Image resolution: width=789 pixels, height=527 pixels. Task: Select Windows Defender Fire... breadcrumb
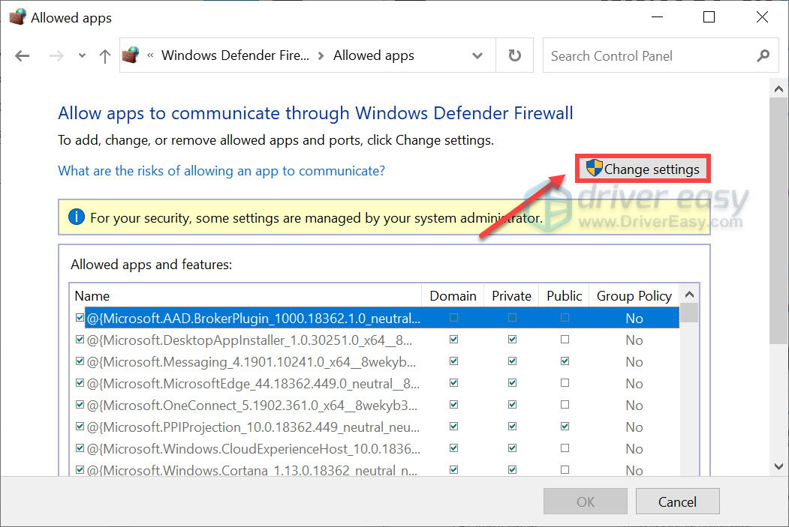[235, 55]
